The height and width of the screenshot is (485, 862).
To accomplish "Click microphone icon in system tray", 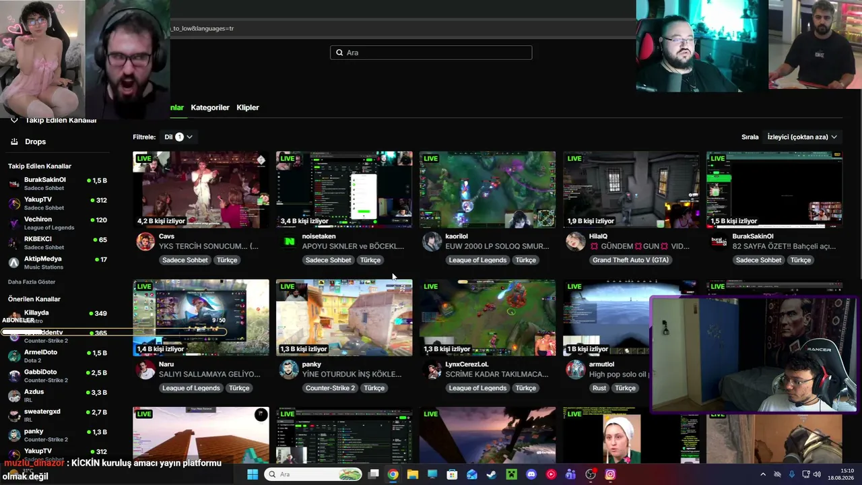I will coord(791,474).
